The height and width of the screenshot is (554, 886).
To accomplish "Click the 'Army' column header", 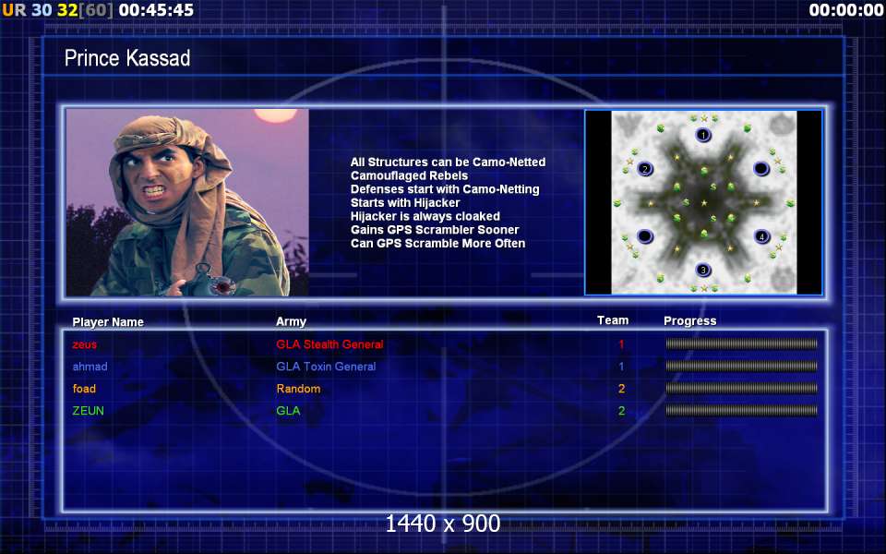I will coord(291,321).
